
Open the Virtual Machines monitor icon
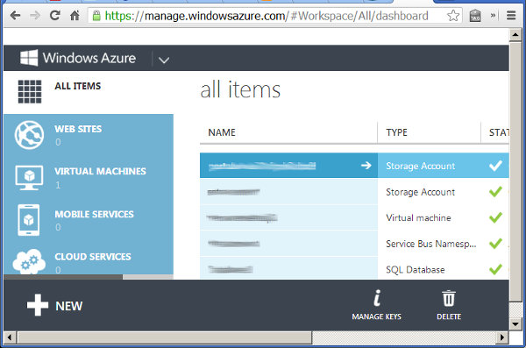click(x=29, y=178)
